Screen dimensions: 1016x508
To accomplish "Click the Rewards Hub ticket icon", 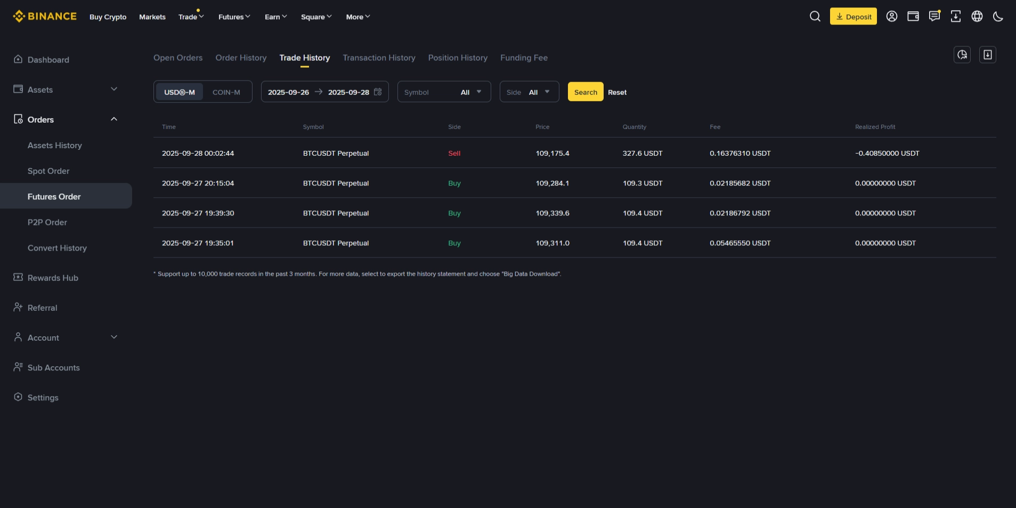I will click(x=18, y=277).
